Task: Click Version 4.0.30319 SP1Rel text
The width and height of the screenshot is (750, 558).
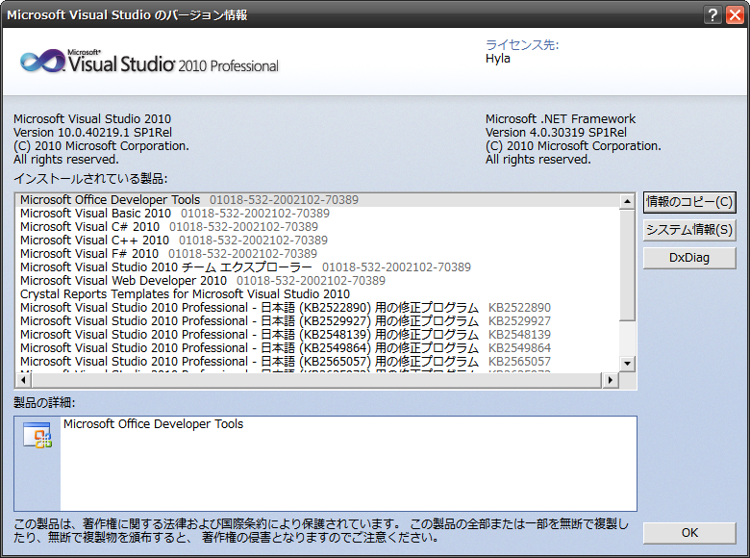Action: click(x=556, y=132)
